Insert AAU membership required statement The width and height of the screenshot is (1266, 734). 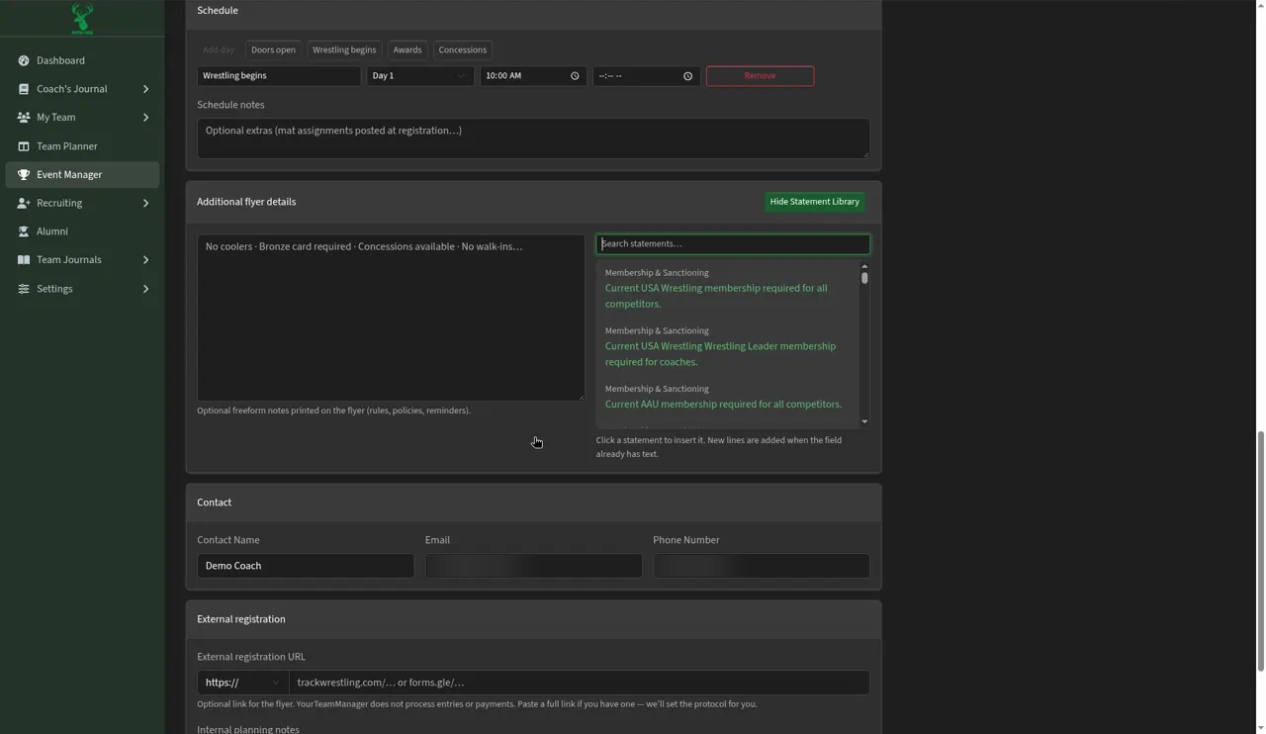point(727,397)
